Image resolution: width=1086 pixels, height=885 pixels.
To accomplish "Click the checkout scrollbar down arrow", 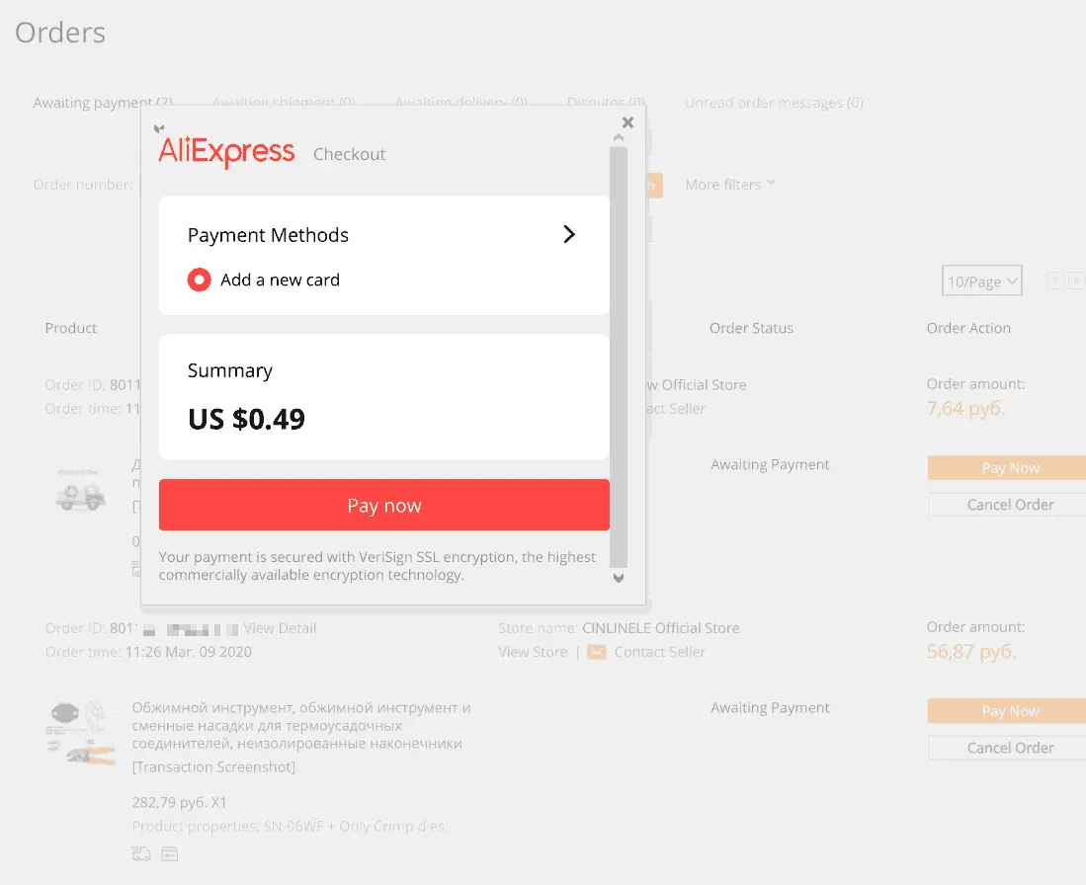I will (619, 578).
